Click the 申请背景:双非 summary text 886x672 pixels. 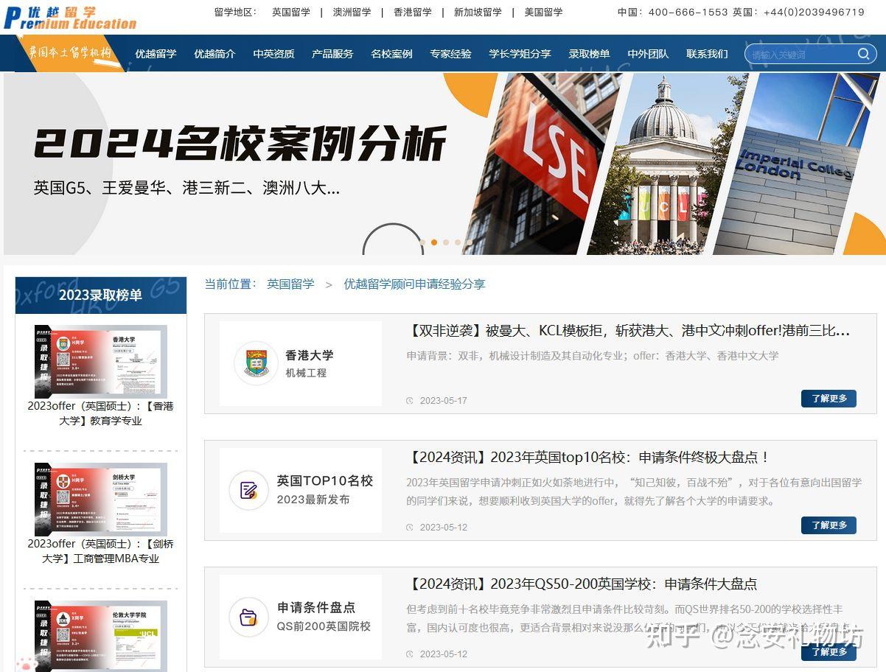click(x=592, y=356)
